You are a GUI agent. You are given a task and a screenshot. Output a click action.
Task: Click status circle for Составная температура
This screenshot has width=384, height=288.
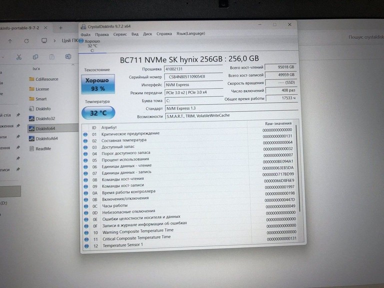pyautogui.click(x=85, y=141)
